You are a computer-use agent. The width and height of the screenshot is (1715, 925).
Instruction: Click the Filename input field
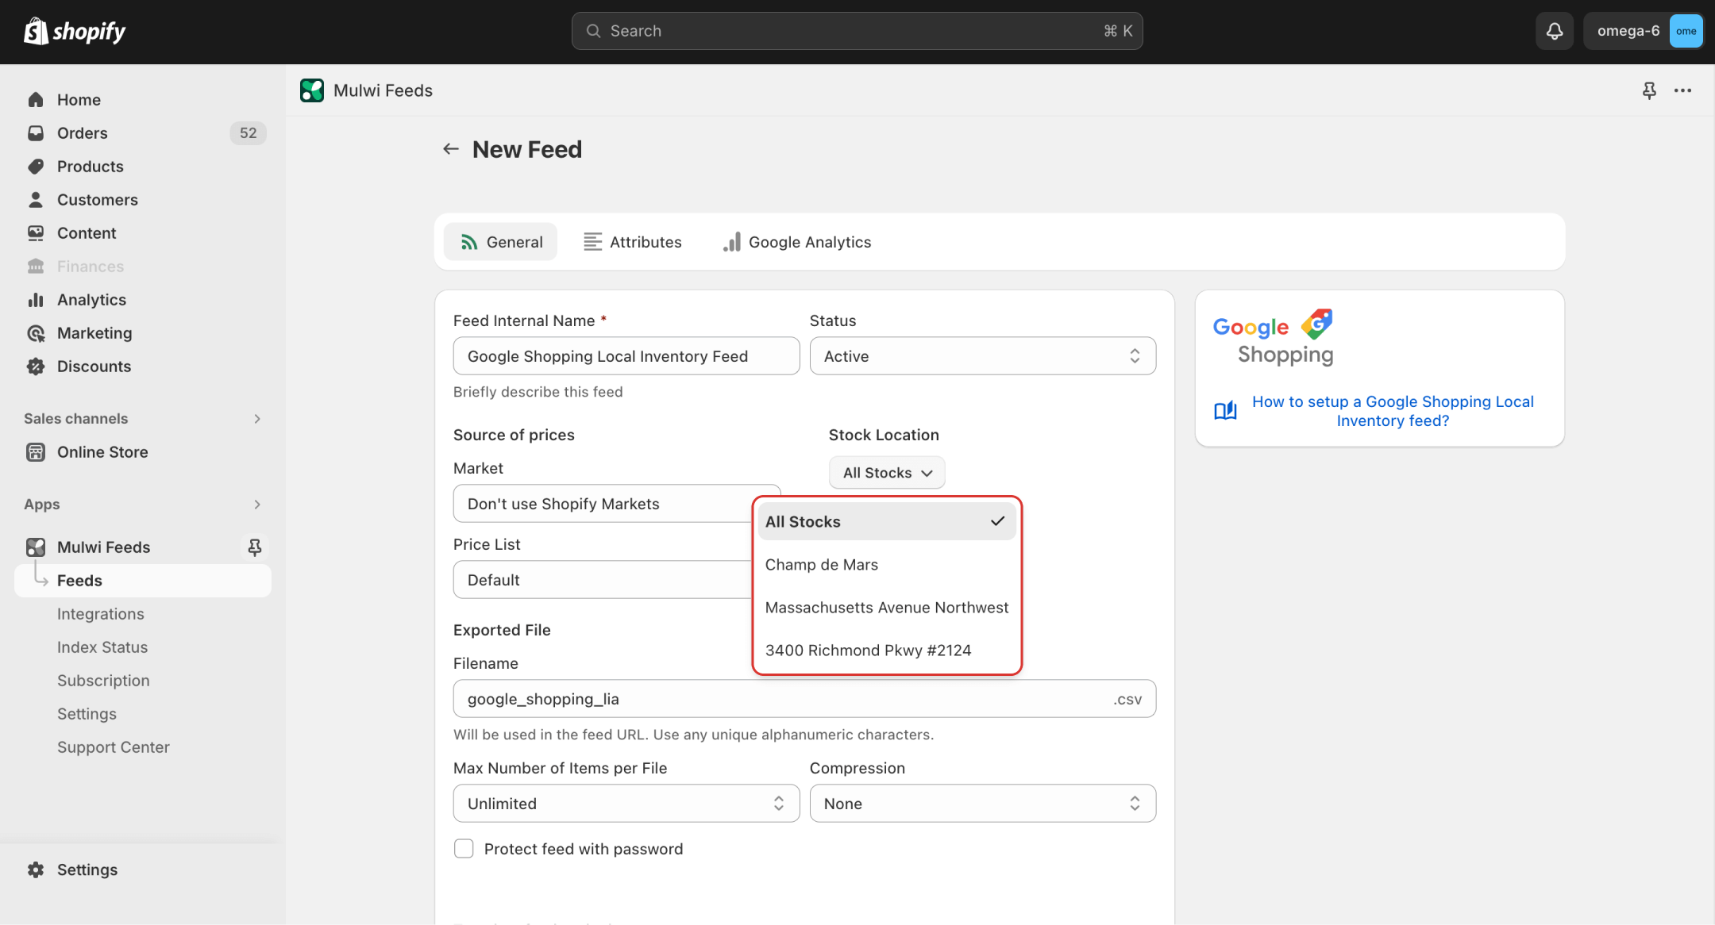(x=804, y=699)
